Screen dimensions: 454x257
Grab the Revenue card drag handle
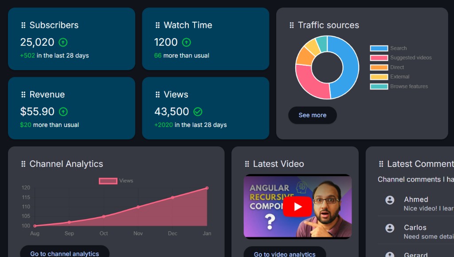(x=23, y=95)
